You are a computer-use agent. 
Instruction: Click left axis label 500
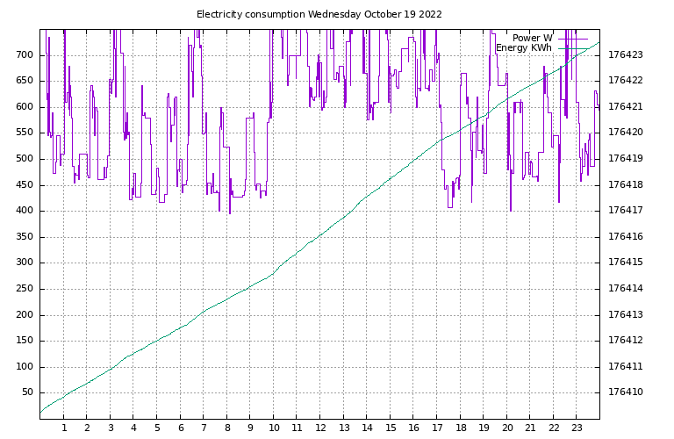click(x=25, y=159)
